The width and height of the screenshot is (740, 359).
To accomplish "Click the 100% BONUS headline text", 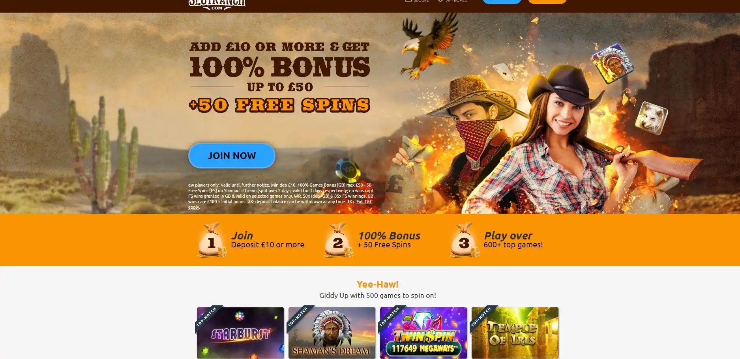I will (x=279, y=67).
